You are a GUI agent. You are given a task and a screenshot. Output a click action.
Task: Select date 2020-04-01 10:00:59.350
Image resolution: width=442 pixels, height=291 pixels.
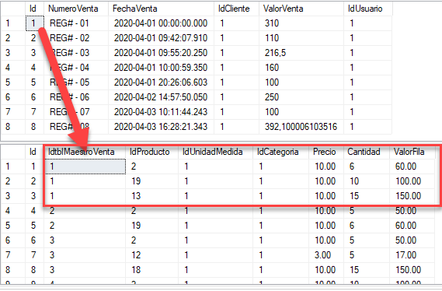coord(162,68)
